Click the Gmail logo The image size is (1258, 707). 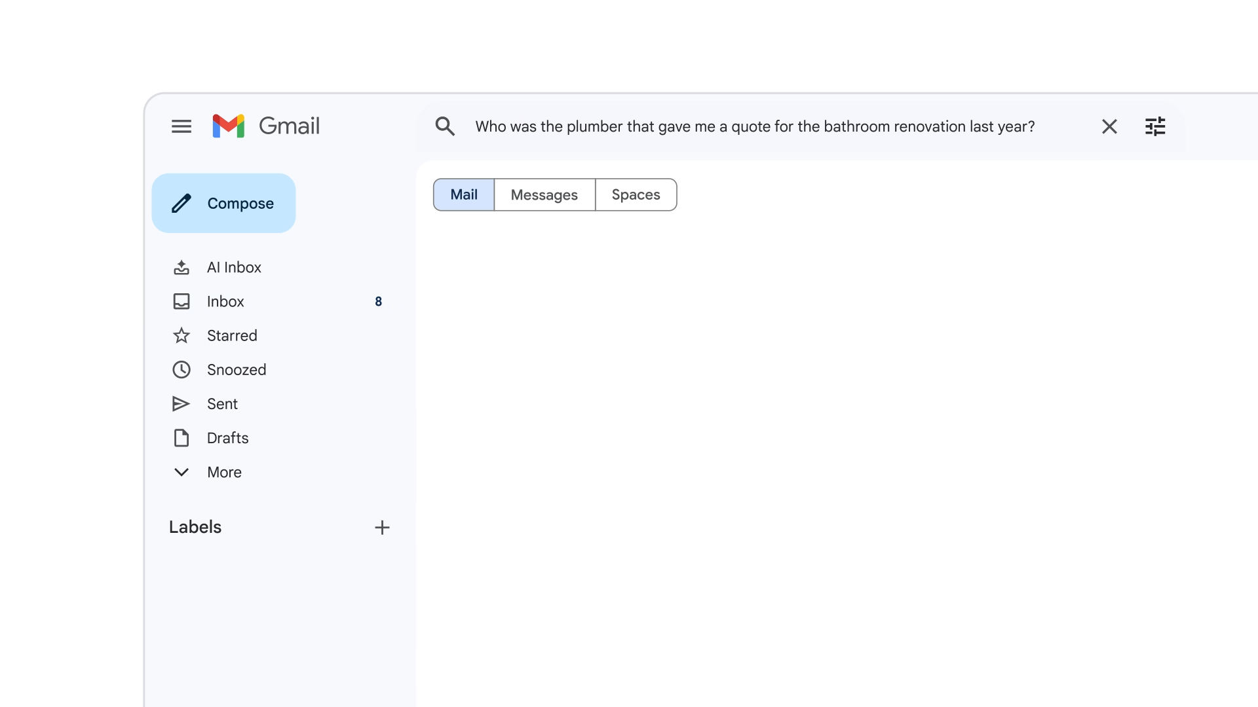(x=266, y=126)
